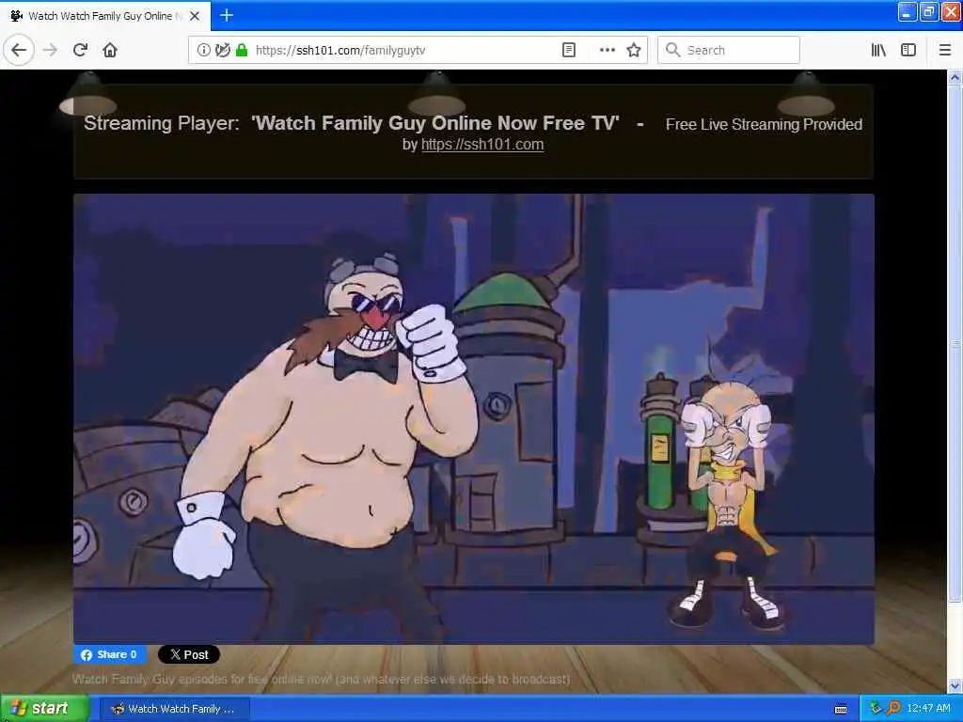The height and width of the screenshot is (722, 963).
Task: Show site information icon in address bar
Action: tap(203, 50)
